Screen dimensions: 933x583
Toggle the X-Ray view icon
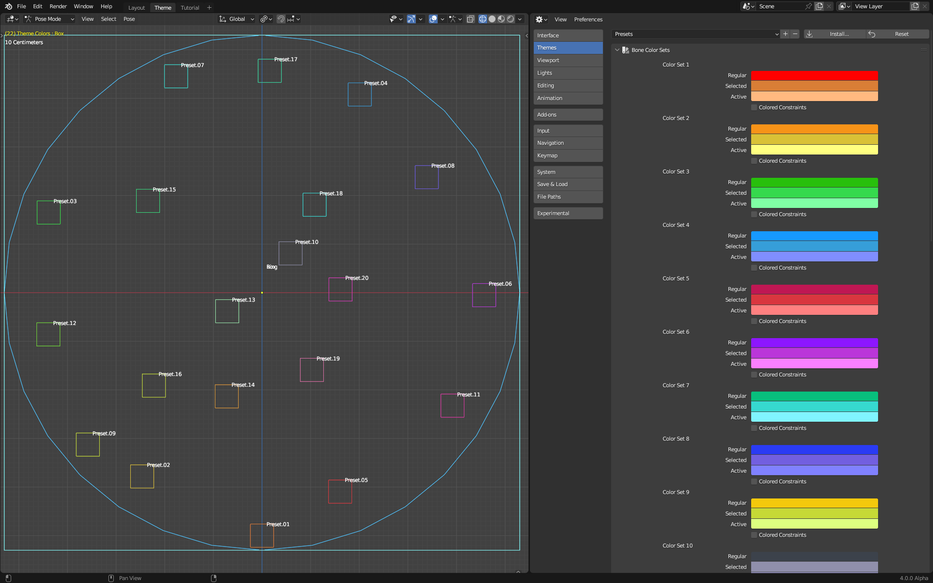(x=470, y=19)
